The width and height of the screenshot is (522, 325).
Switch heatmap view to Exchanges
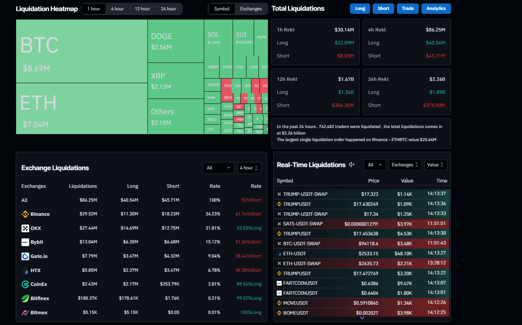[251, 9]
